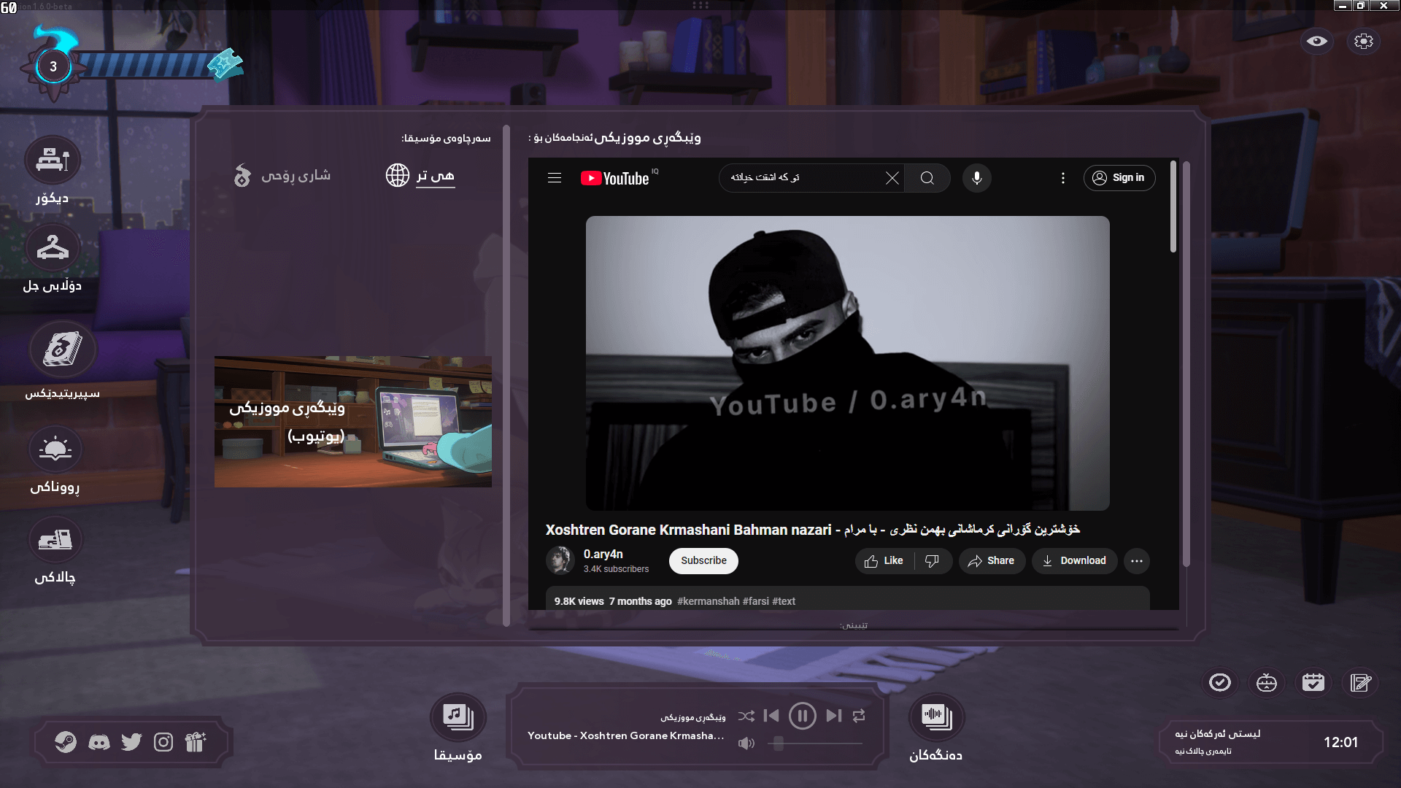
Task: Open the wardrobe hanger sidebar icon
Action: coord(53,249)
